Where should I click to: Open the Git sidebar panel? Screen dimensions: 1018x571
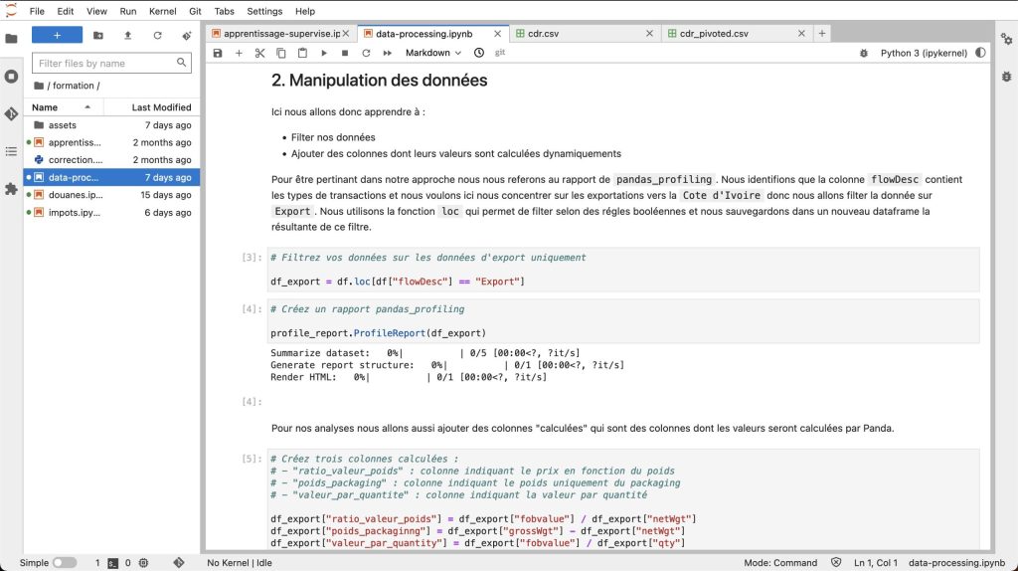tap(11, 113)
